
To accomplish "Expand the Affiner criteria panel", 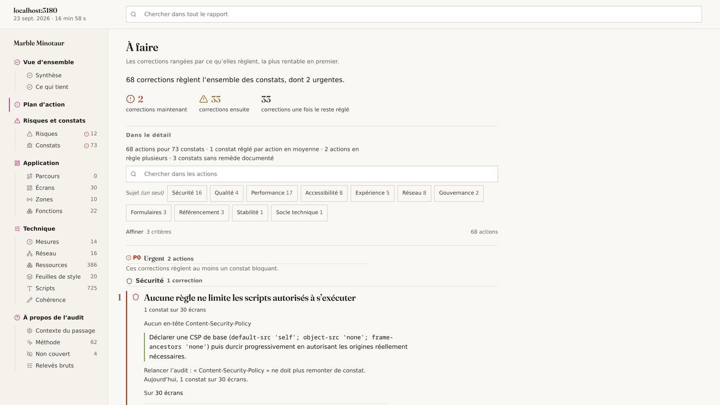I will (149, 232).
